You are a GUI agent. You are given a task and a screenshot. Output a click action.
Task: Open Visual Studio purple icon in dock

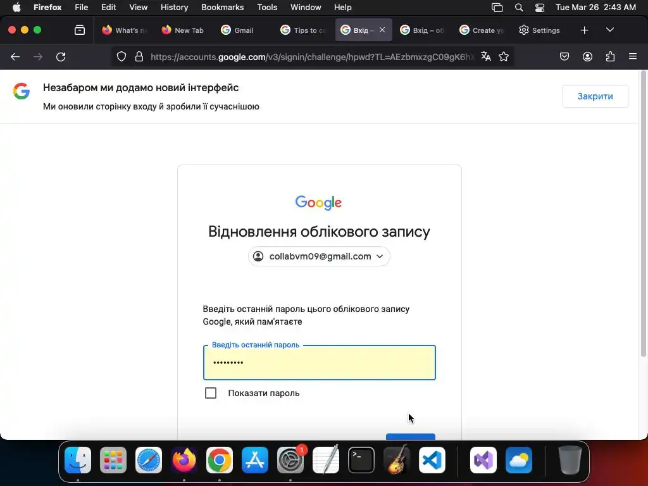point(483,460)
